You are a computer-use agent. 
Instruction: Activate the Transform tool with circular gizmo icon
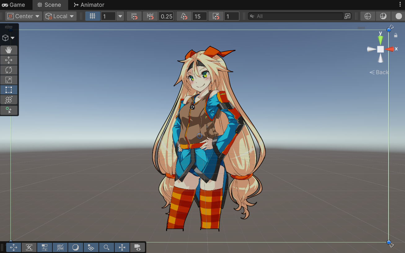(x=9, y=100)
